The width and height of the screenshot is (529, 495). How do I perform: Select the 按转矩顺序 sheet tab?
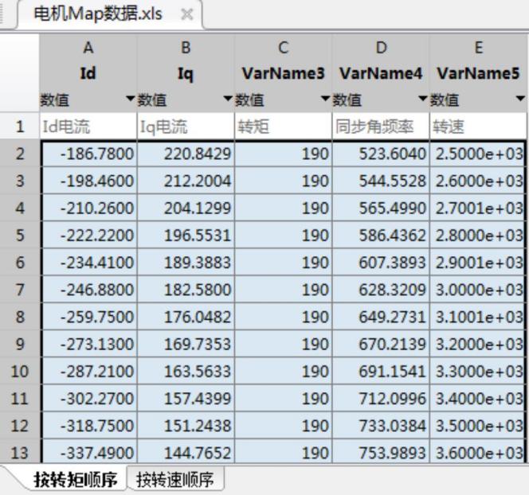[x=76, y=480]
